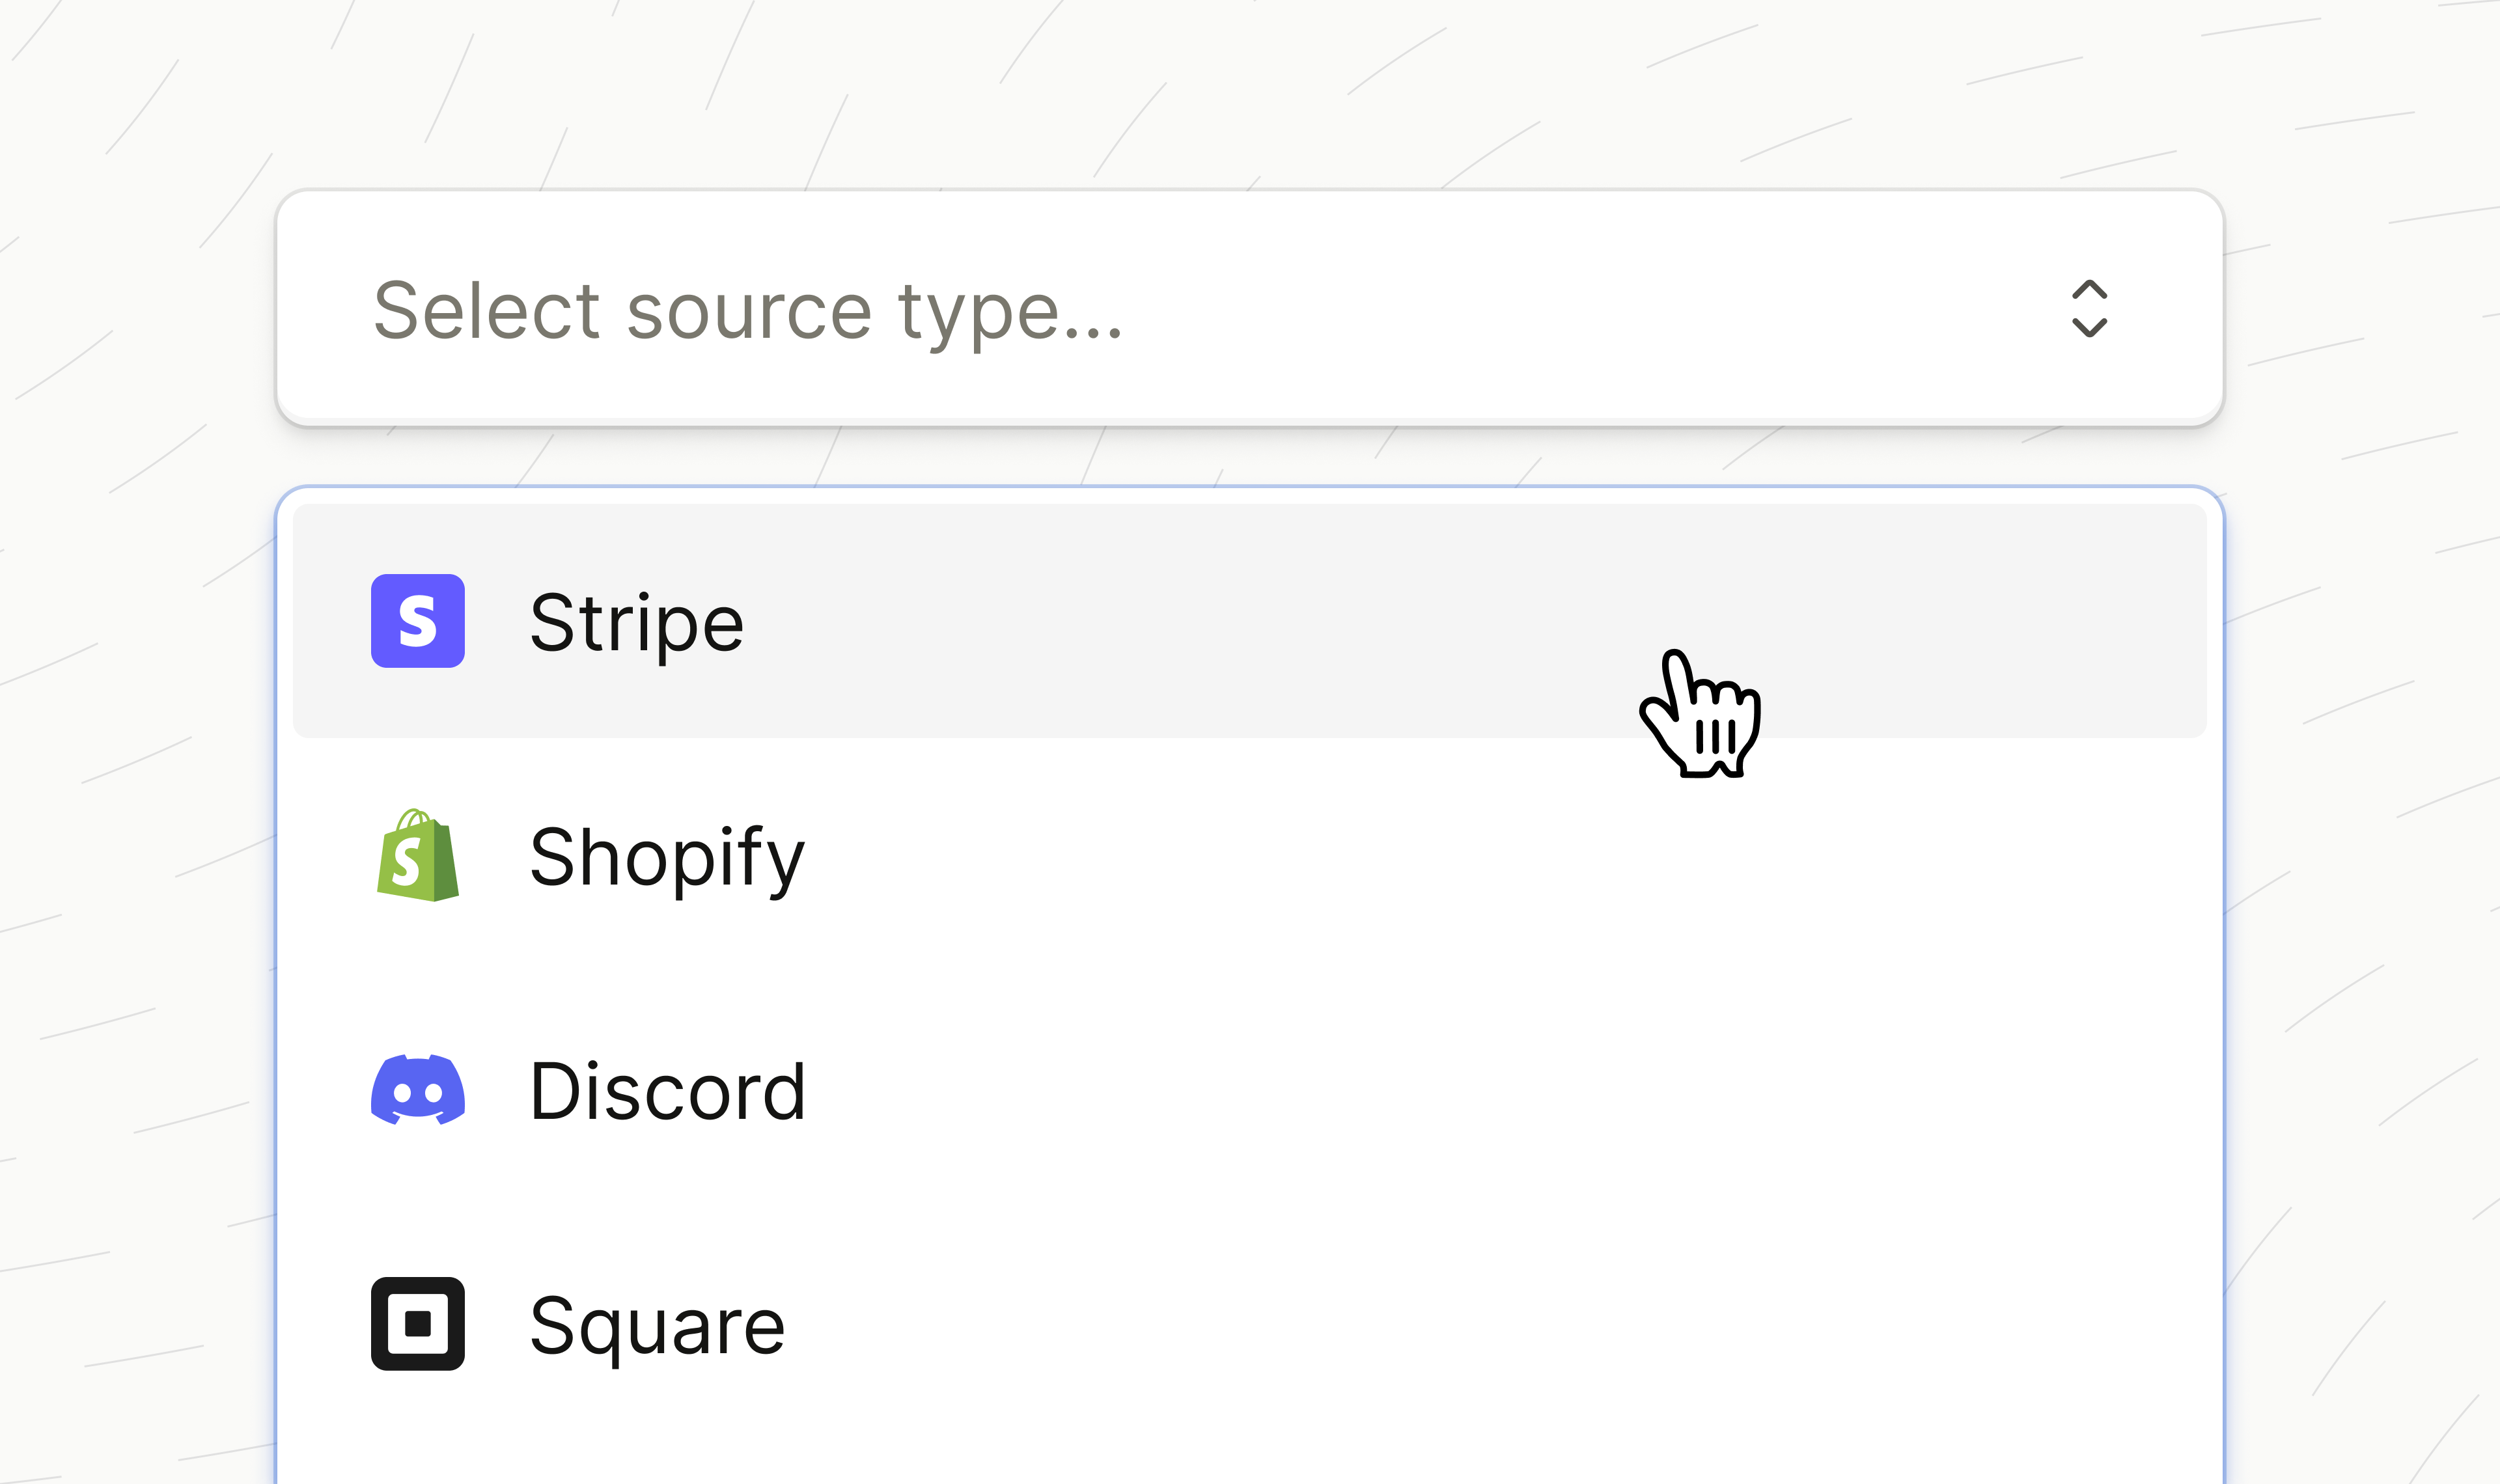Image resolution: width=2500 pixels, height=1484 pixels.
Task: Click the blue Discord logo icon
Action: pyautogui.click(x=417, y=1090)
